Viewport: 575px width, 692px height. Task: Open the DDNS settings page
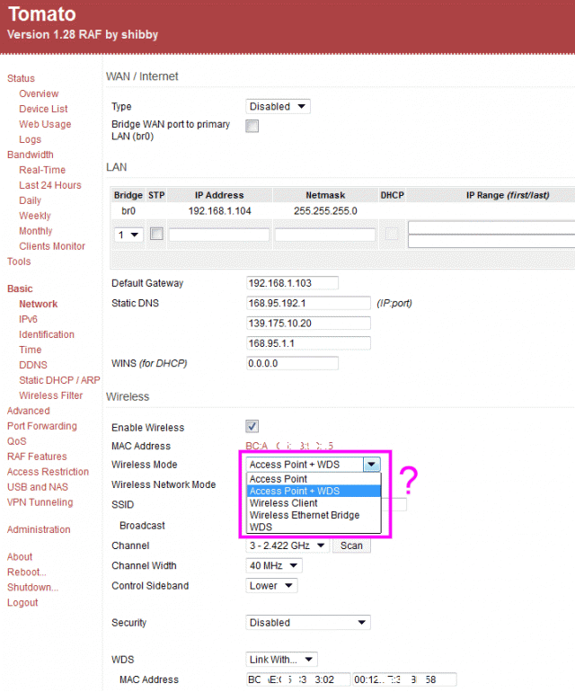click(33, 365)
